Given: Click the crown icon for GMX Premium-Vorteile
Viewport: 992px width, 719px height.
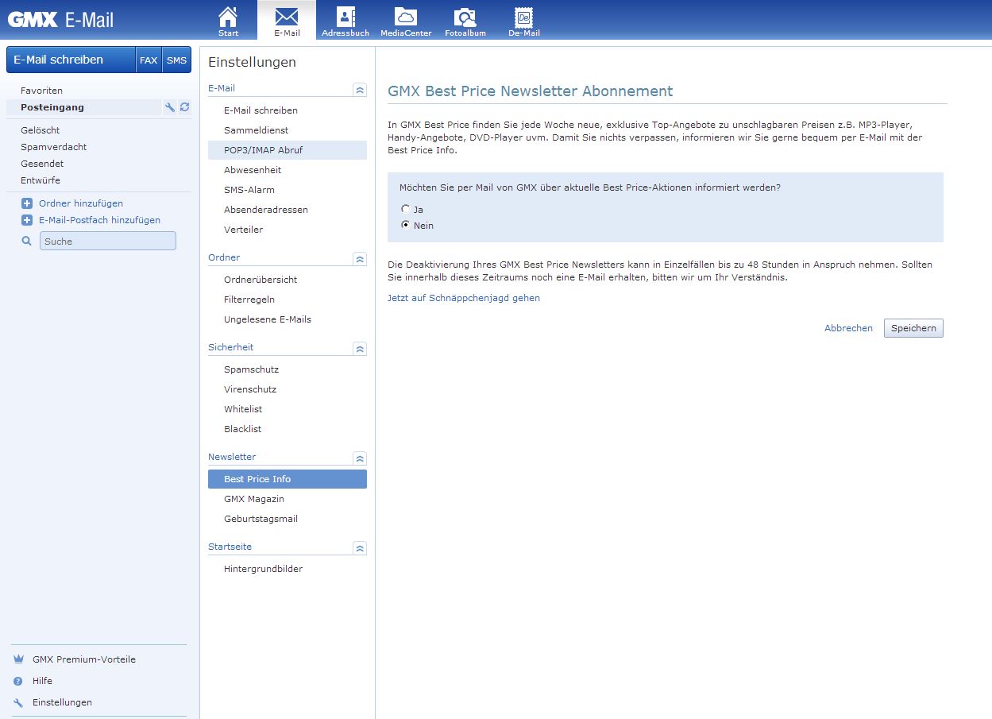Looking at the screenshot, I should [x=18, y=659].
